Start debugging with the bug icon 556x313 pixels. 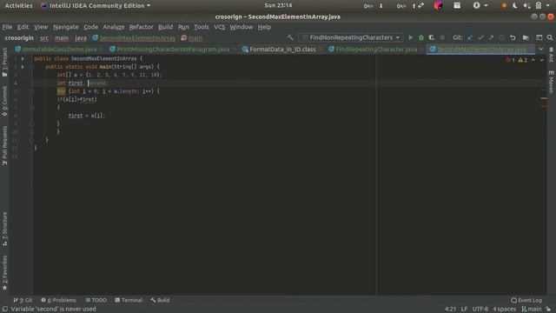[420, 37]
